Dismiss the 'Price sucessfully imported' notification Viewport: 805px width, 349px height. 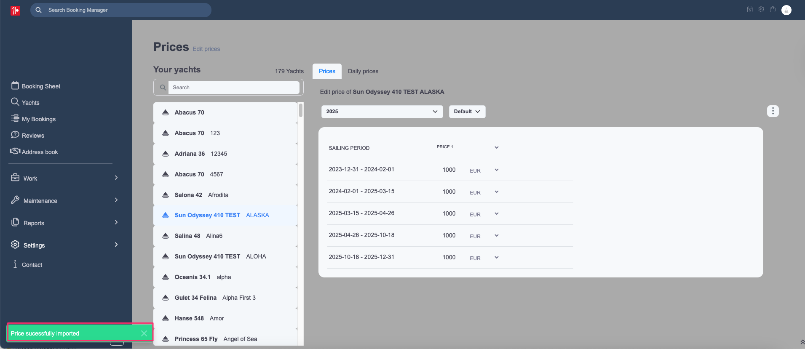[x=144, y=333]
